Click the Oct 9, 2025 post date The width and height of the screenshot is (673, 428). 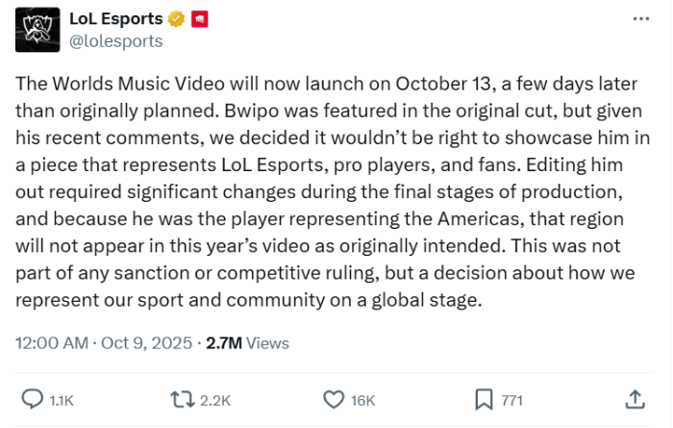coord(146,342)
